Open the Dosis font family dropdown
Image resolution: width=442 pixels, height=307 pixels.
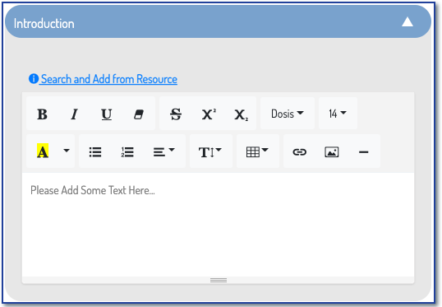point(288,114)
